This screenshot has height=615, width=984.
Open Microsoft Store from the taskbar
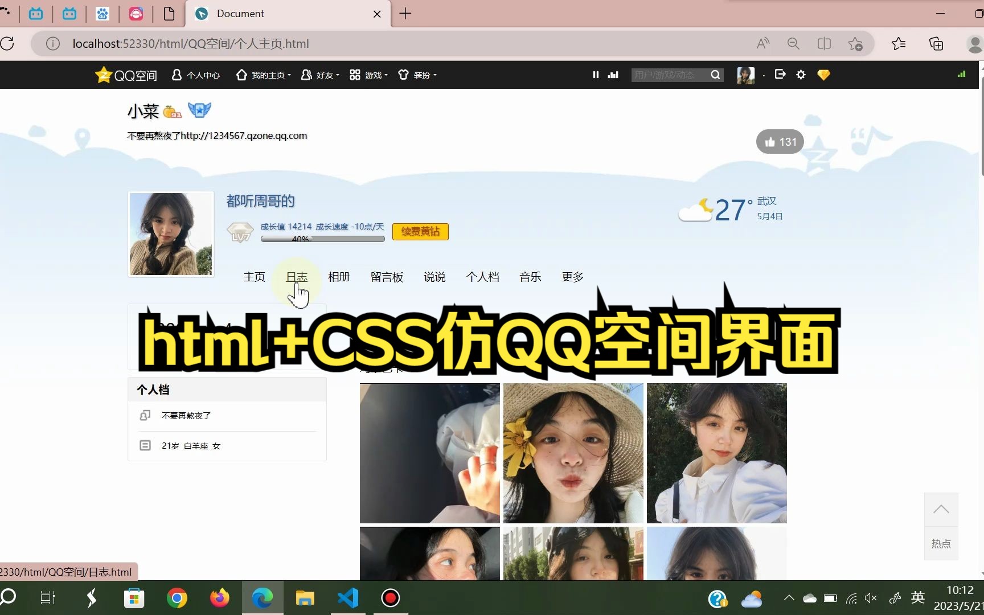coord(134,598)
